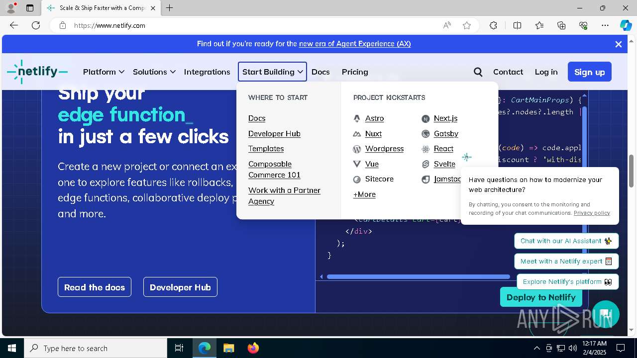Toggle split screen view in browser
This screenshot has height=358, width=637.
(517, 25)
